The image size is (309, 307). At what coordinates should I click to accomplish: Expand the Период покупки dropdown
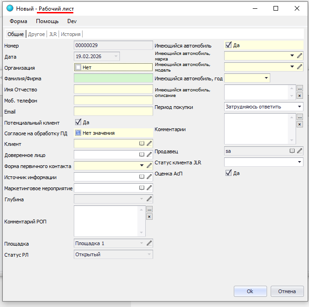point(299,107)
